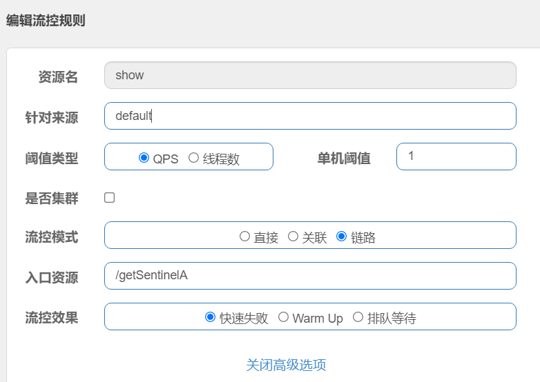Screen dimensions: 540x382
Task: Select 排队等待 flow control effect
Action: click(358, 317)
